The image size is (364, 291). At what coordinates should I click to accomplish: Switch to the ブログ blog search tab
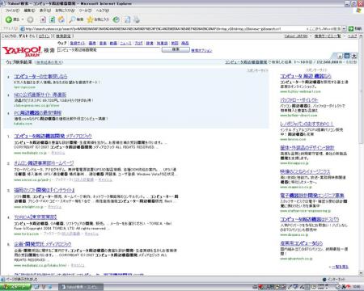pos(138,43)
